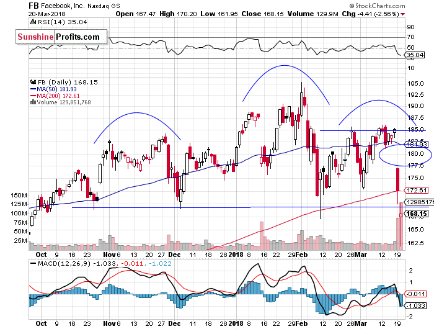The height and width of the screenshot is (329, 434).
Task: Click the 190.0 price axis label
Action: (x=415, y=106)
